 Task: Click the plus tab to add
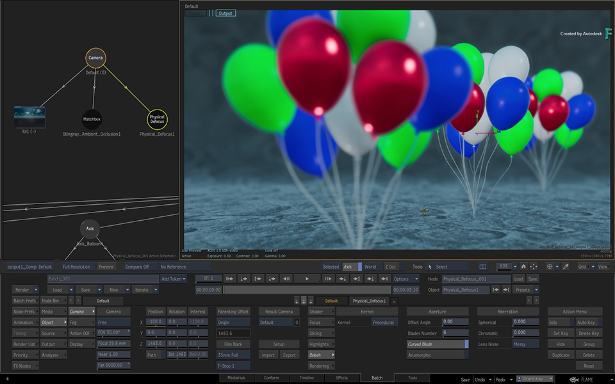(394, 301)
